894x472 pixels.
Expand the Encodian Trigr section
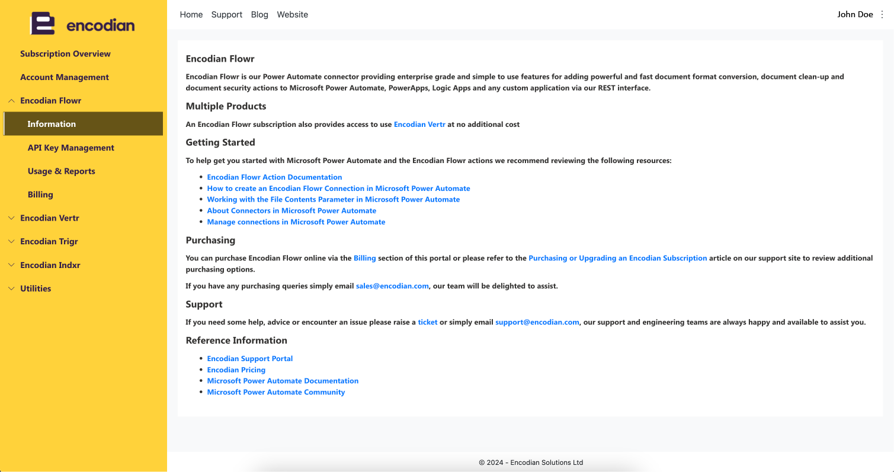point(49,241)
